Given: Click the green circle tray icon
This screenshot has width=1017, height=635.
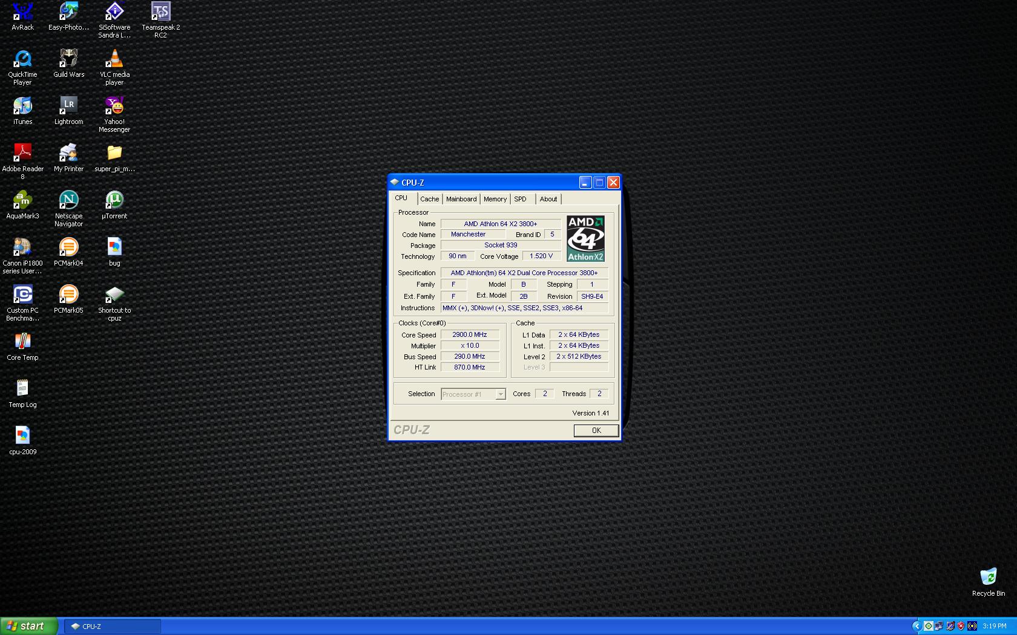Looking at the screenshot, I should (928, 627).
